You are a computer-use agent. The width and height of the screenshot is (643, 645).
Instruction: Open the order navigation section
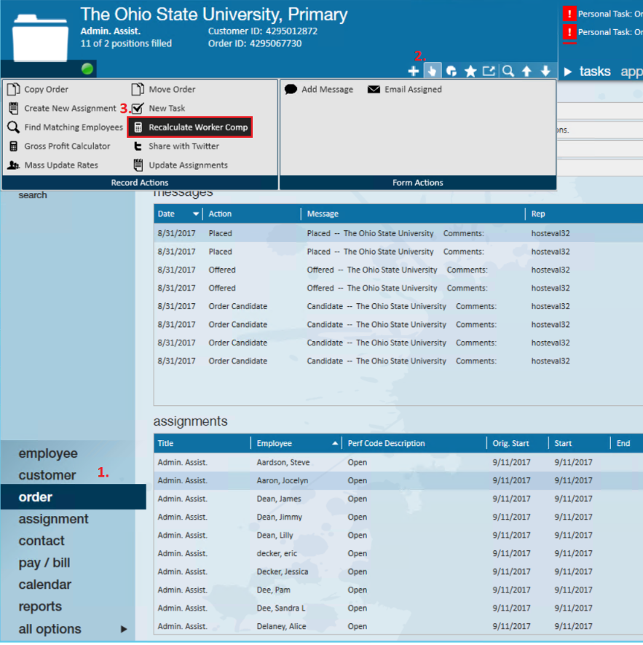click(x=73, y=497)
